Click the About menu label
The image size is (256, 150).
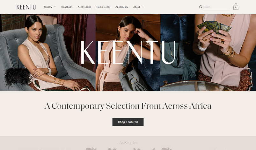pos(136,7)
